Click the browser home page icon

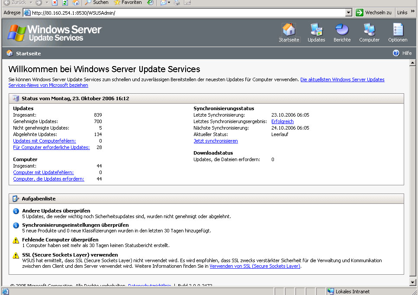[76, 3]
